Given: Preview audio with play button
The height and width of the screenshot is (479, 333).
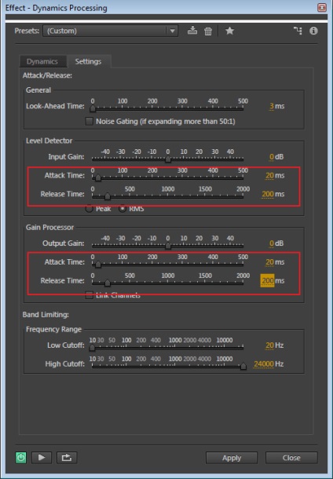Looking at the screenshot, I should pyautogui.click(x=42, y=457).
